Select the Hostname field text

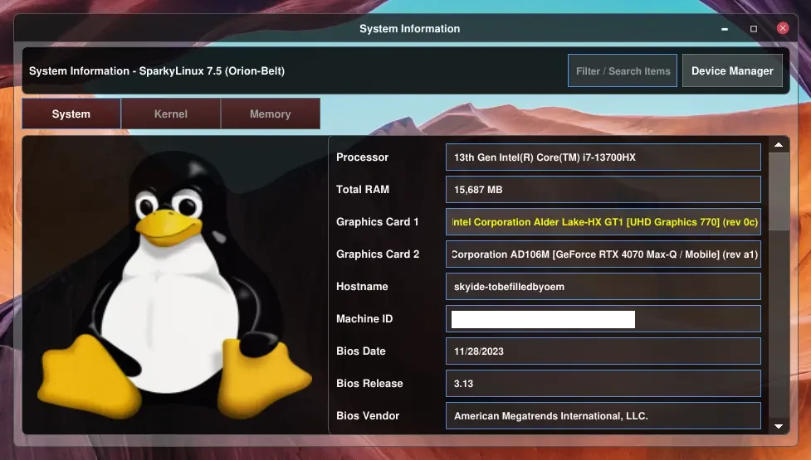603,287
